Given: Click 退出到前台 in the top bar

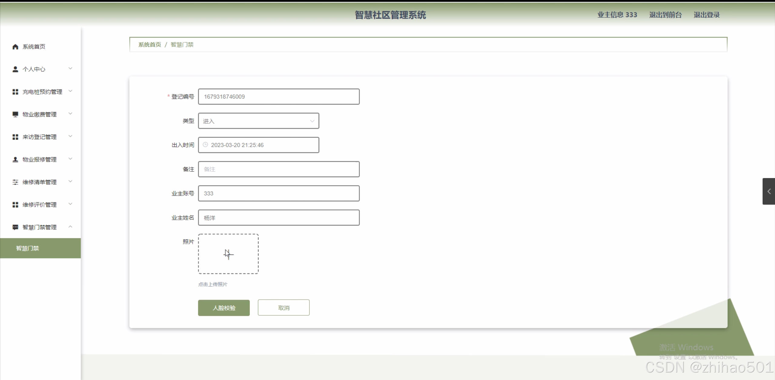Looking at the screenshot, I should pyautogui.click(x=665, y=15).
